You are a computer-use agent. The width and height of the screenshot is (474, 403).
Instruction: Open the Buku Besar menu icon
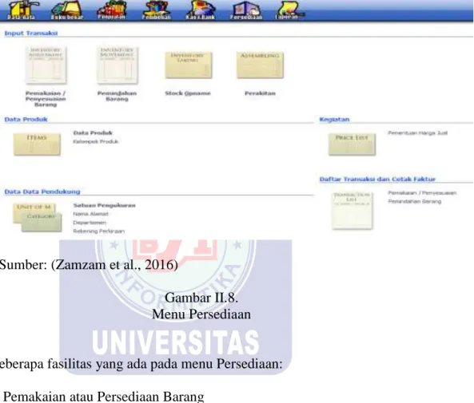(67, 10)
